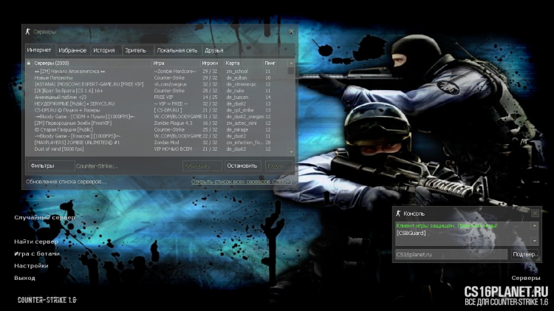Select server Dust of mind [5000 fps]

pyautogui.click(x=157, y=149)
